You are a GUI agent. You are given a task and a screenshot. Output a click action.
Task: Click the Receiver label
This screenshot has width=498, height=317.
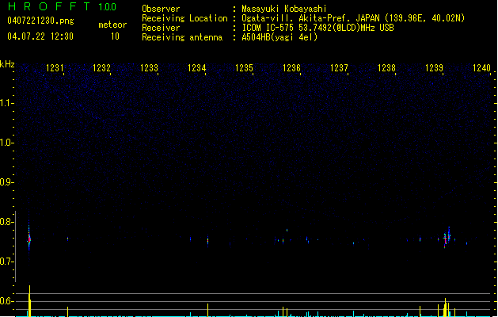pyautogui.click(x=161, y=28)
